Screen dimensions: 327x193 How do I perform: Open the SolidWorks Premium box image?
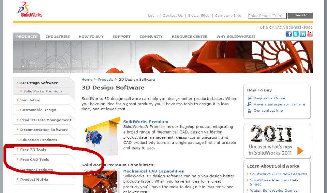click(103, 136)
